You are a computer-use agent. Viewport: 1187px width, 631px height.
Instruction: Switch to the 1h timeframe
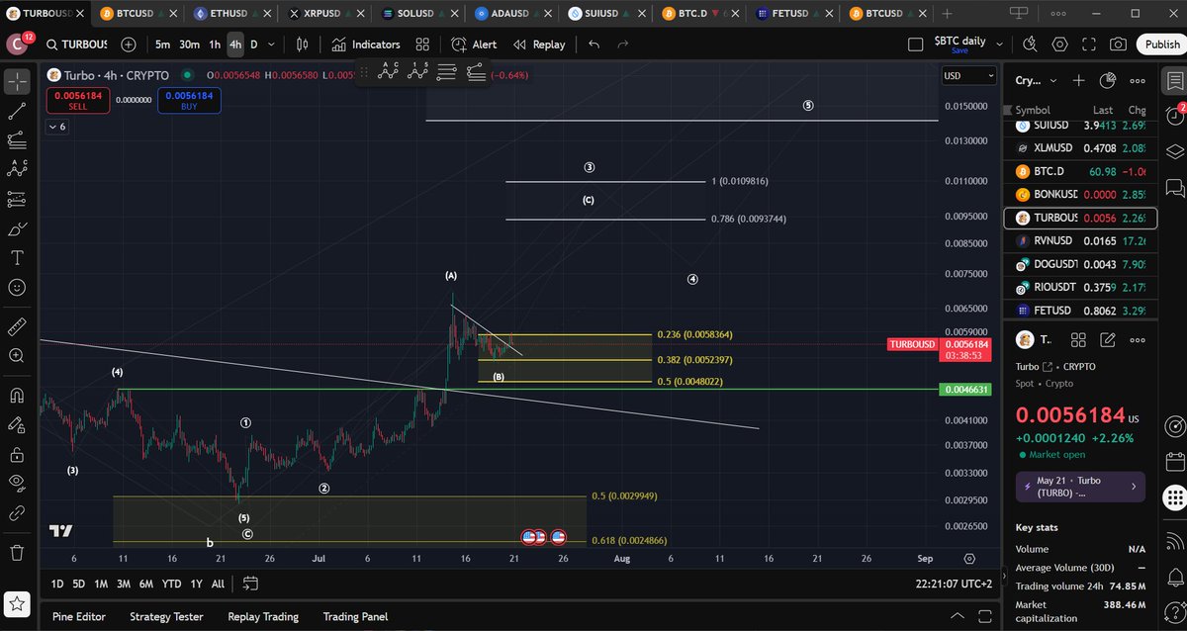pos(215,45)
